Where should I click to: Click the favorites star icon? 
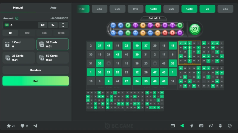[9, 126]
